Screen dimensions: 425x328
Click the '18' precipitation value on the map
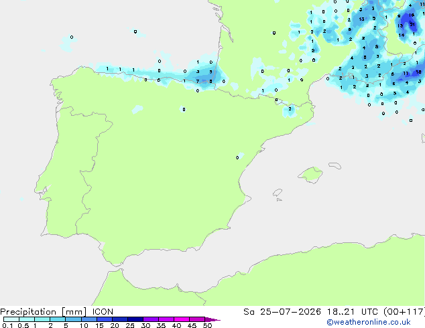[418, 72]
